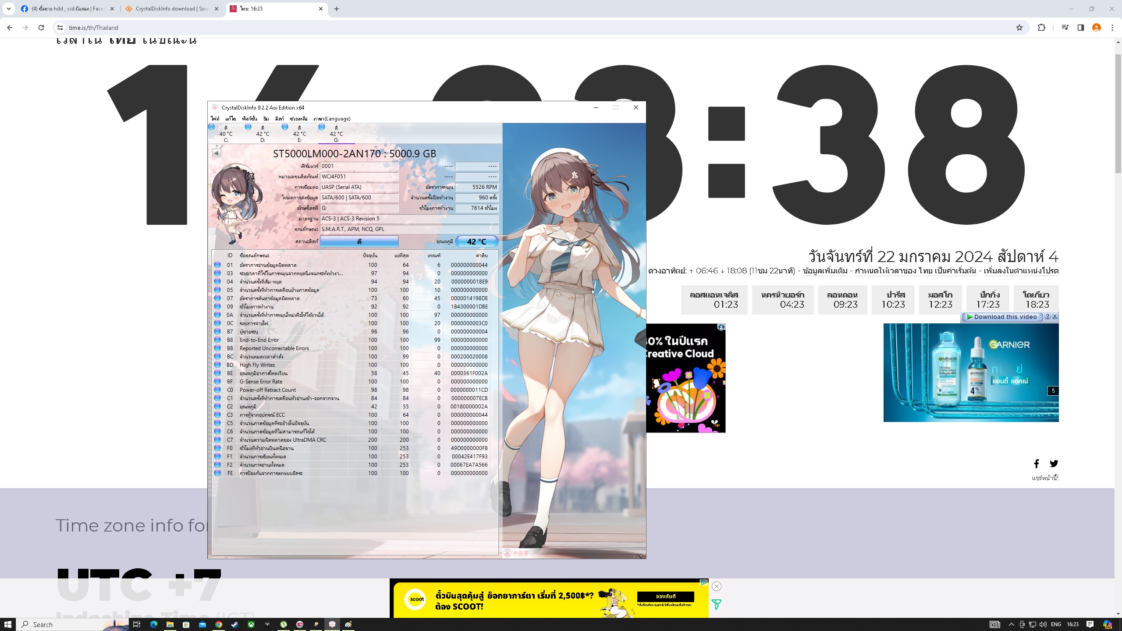Click the browser address bar URL
Screen dimensions: 1122x631
(93, 28)
